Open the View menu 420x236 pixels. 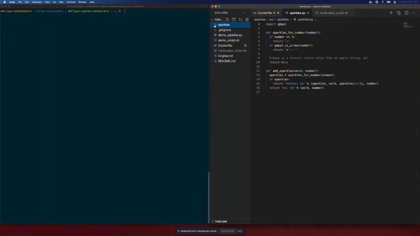point(47,2)
